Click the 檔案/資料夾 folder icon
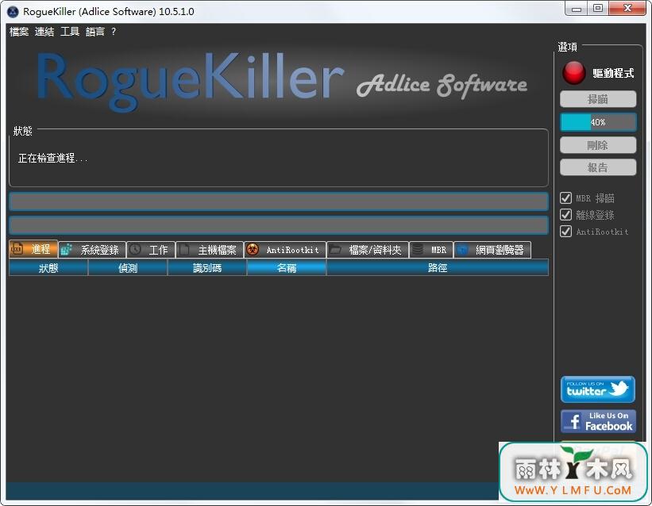 (335, 250)
